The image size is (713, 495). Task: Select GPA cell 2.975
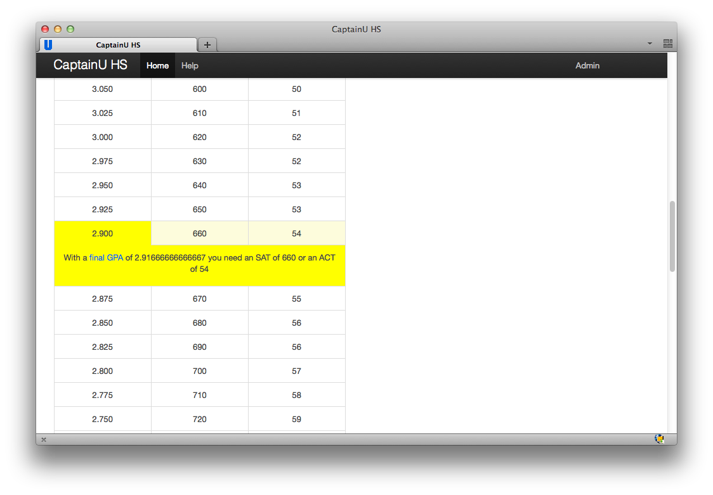[103, 161]
